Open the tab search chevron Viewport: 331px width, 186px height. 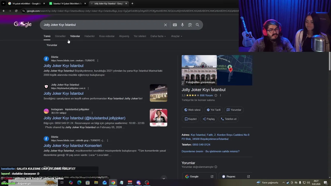point(3,4)
